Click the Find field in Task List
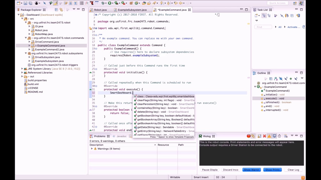Image resolution: width=321 pixels, height=180 pixels. [263, 27]
